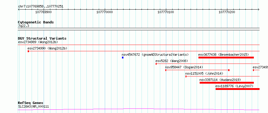
Task: Click the red start marker of esv273499 variant
Action: click(x=254, y=70)
